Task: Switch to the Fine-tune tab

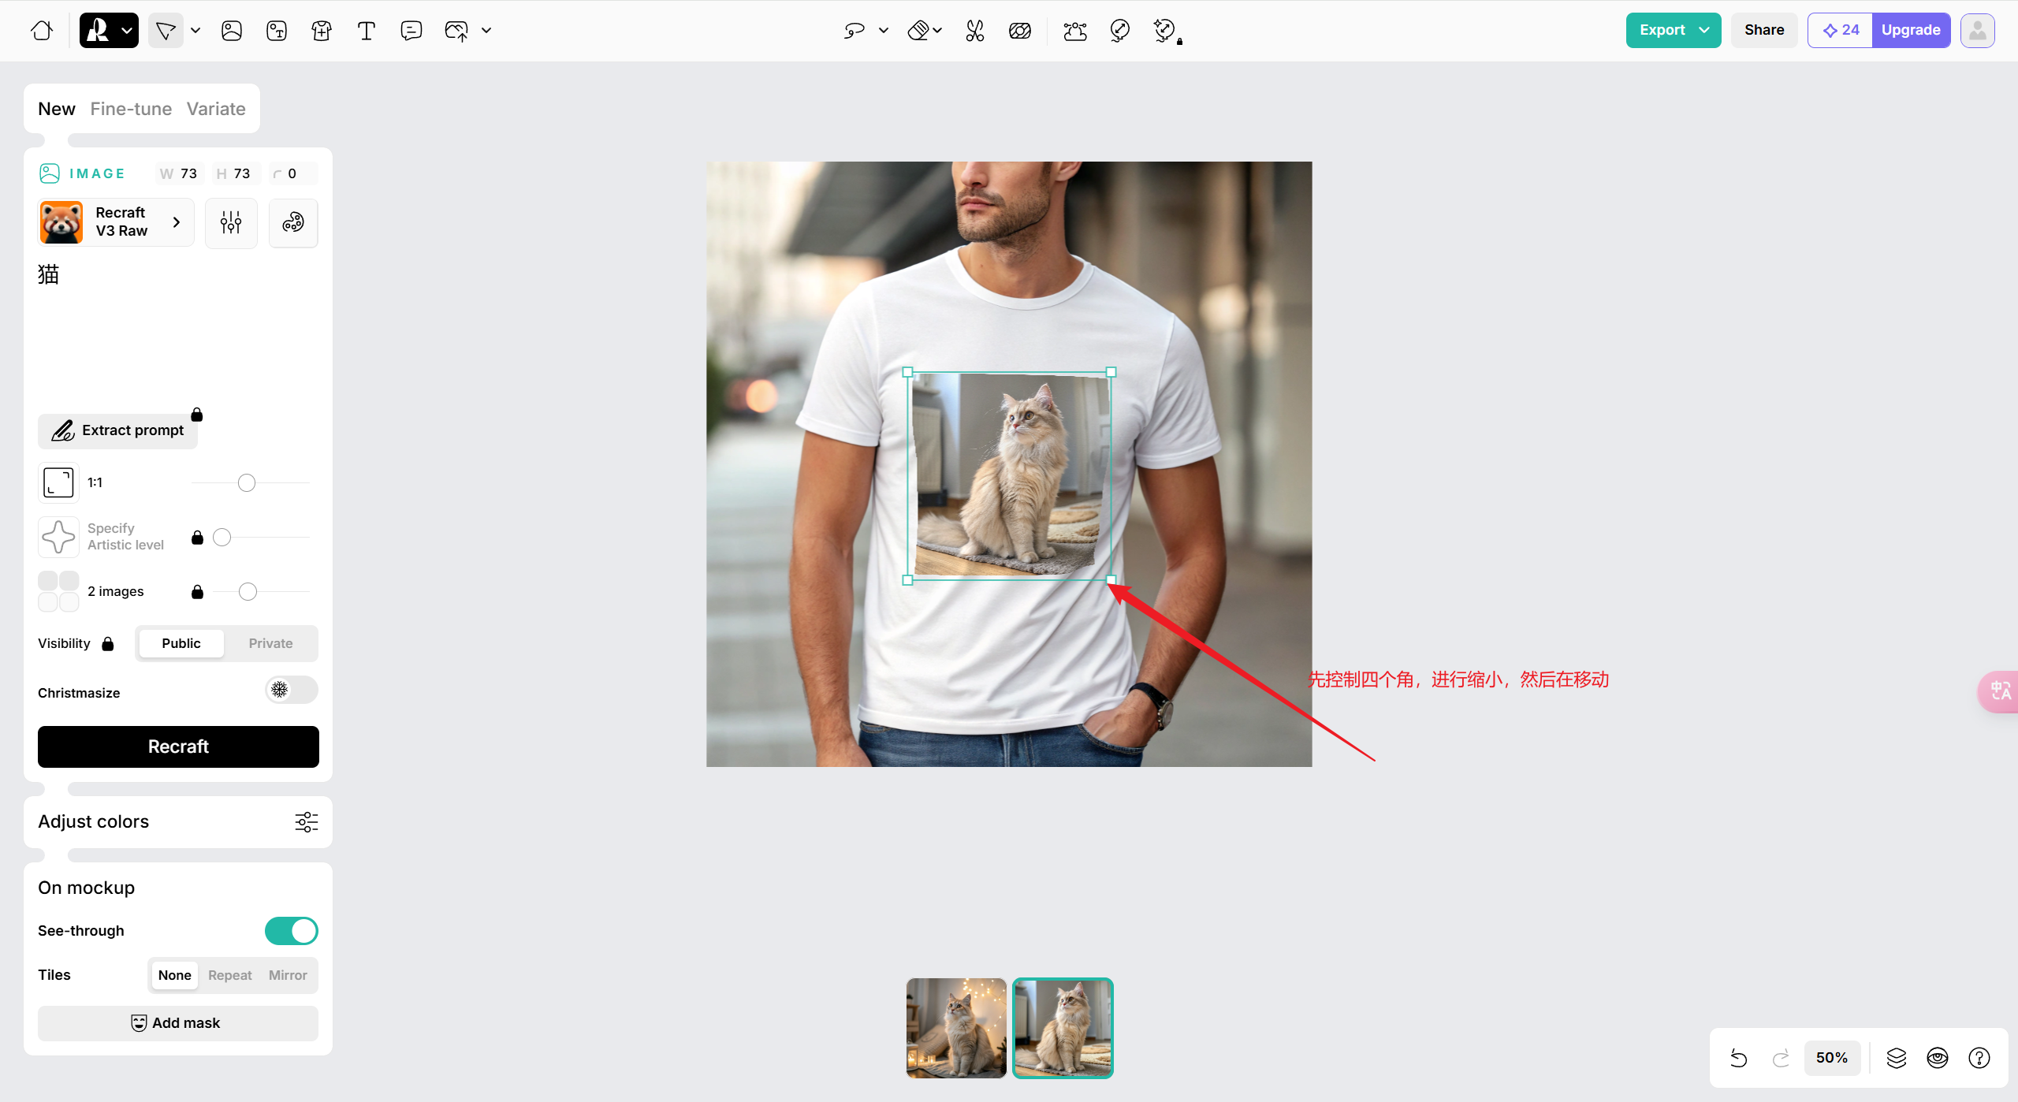Action: [x=131, y=109]
